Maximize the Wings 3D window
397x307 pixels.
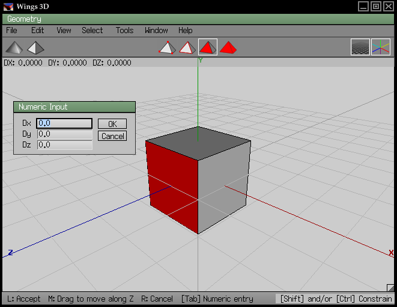click(x=376, y=7)
